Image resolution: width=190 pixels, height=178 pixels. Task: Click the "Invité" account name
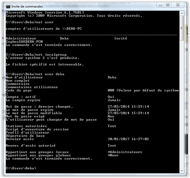tap(121, 38)
